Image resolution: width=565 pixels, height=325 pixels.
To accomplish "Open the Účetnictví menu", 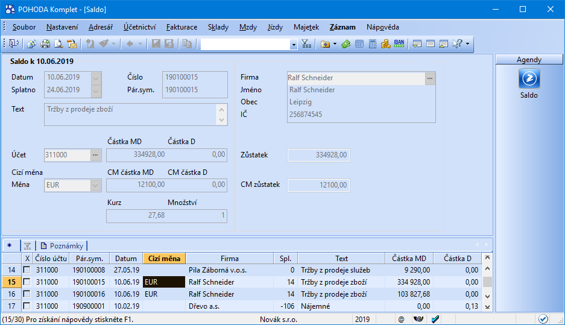I will tap(140, 27).
